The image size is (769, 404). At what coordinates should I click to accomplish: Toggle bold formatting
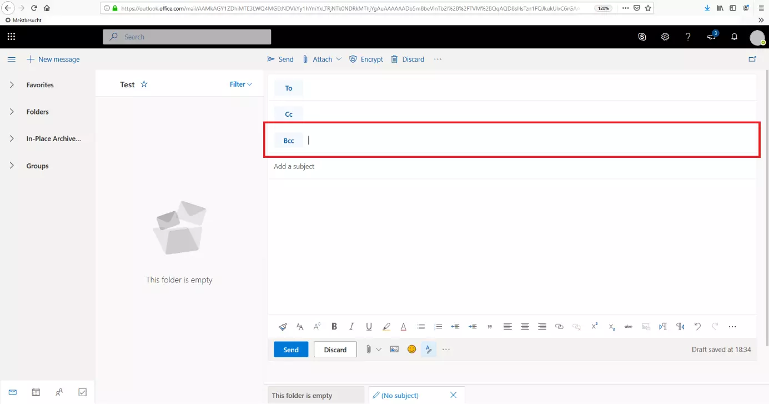point(334,326)
